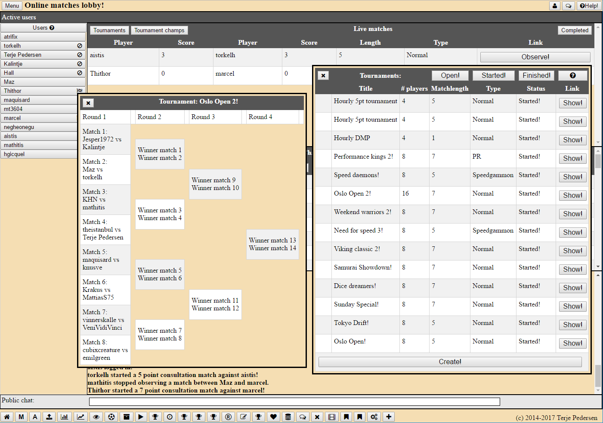
Task: Click the soccer ball icon
Action: pyautogui.click(x=111, y=417)
